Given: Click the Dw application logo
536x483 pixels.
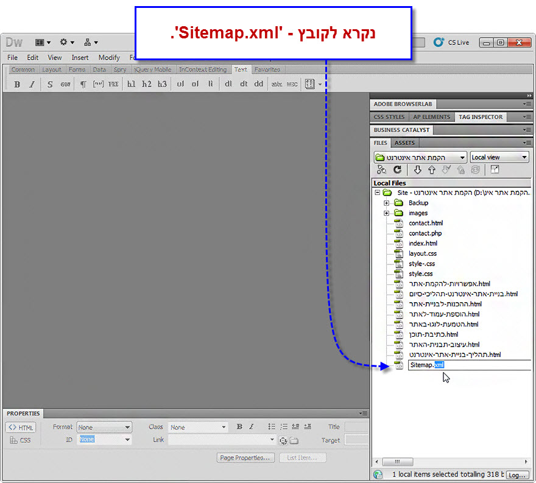Looking at the screenshot, I should tap(14, 43).
